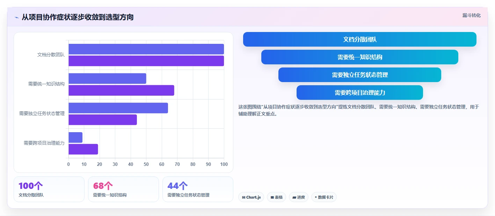The image size is (495, 216).
Task: Click the upper bar for 需要独立任务状态管理
Action: click(118, 108)
